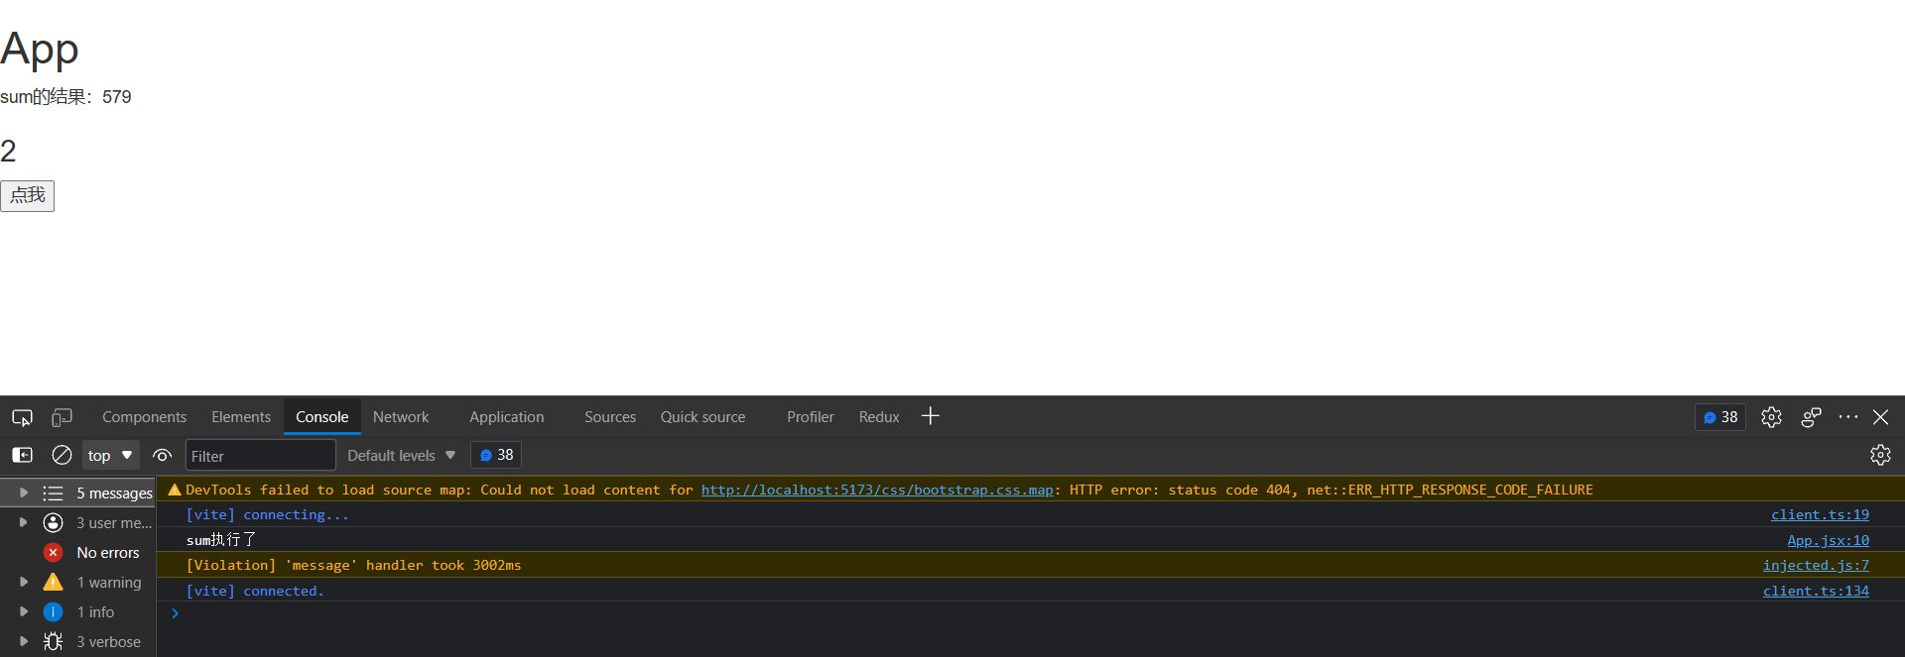1905x657 pixels.
Task: Toggle device emulation icon
Action: [62, 417]
